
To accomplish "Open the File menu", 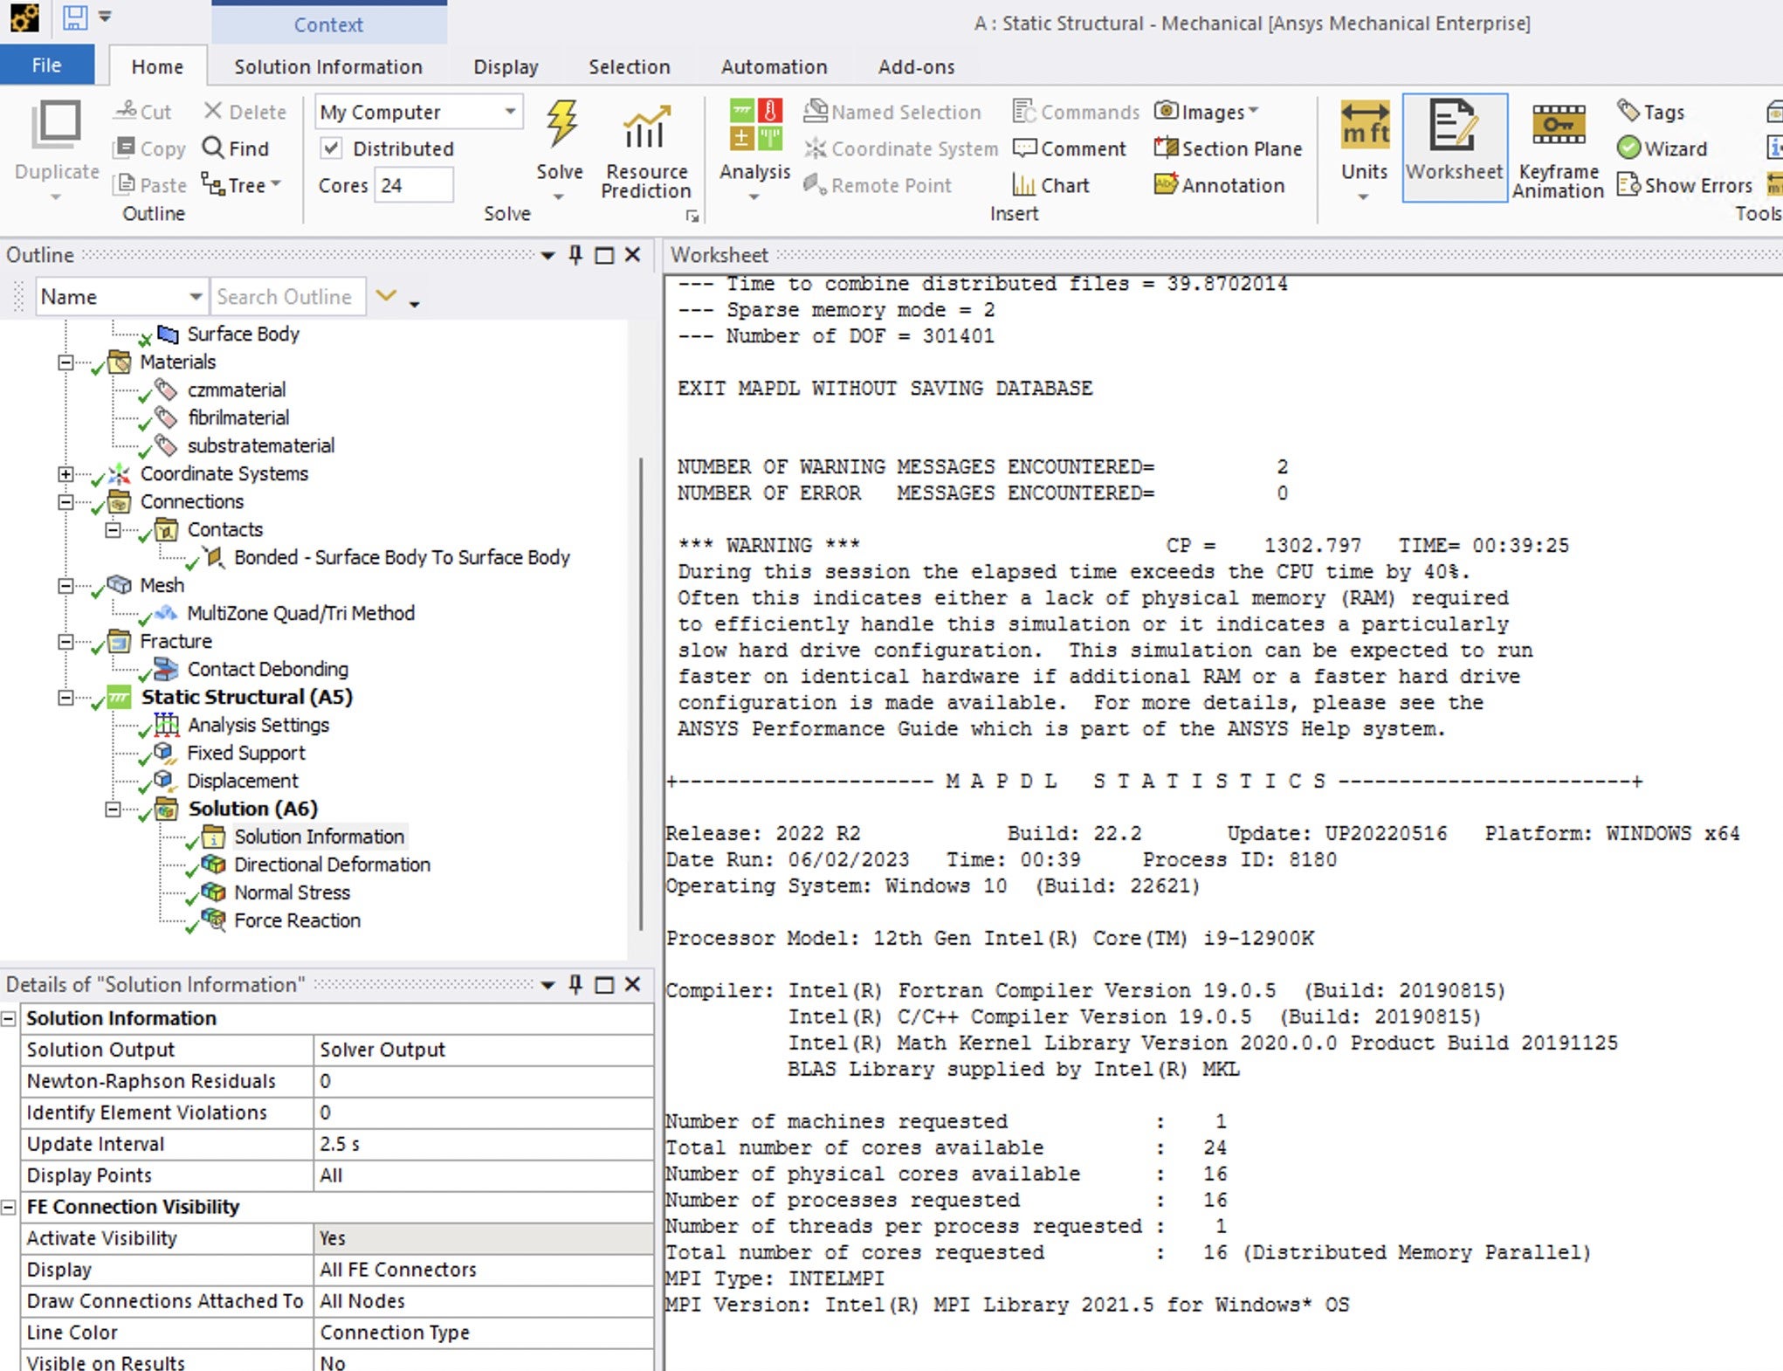I will (x=47, y=65).
